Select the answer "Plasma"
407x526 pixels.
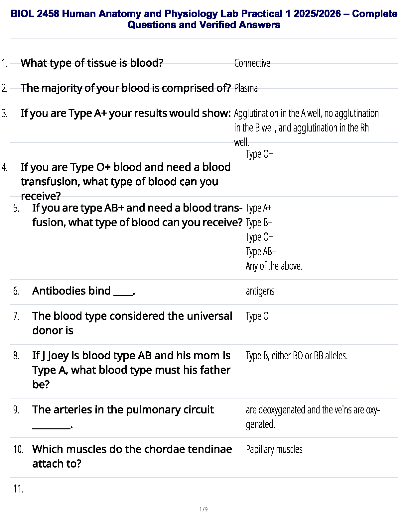(246, 88)
